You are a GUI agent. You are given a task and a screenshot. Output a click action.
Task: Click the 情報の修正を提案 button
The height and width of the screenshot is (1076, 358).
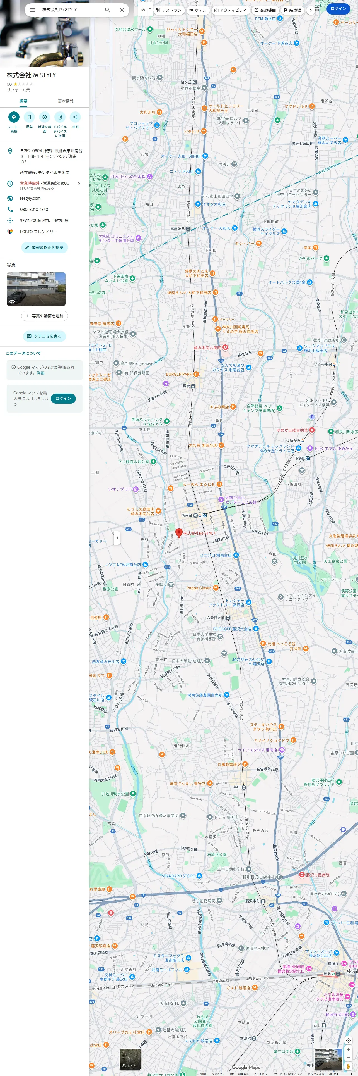45,247
